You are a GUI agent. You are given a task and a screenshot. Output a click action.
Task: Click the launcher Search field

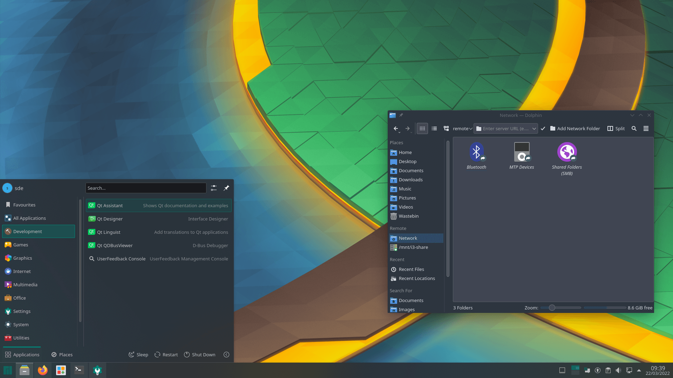pyautogui.click(x=146, y=188)
